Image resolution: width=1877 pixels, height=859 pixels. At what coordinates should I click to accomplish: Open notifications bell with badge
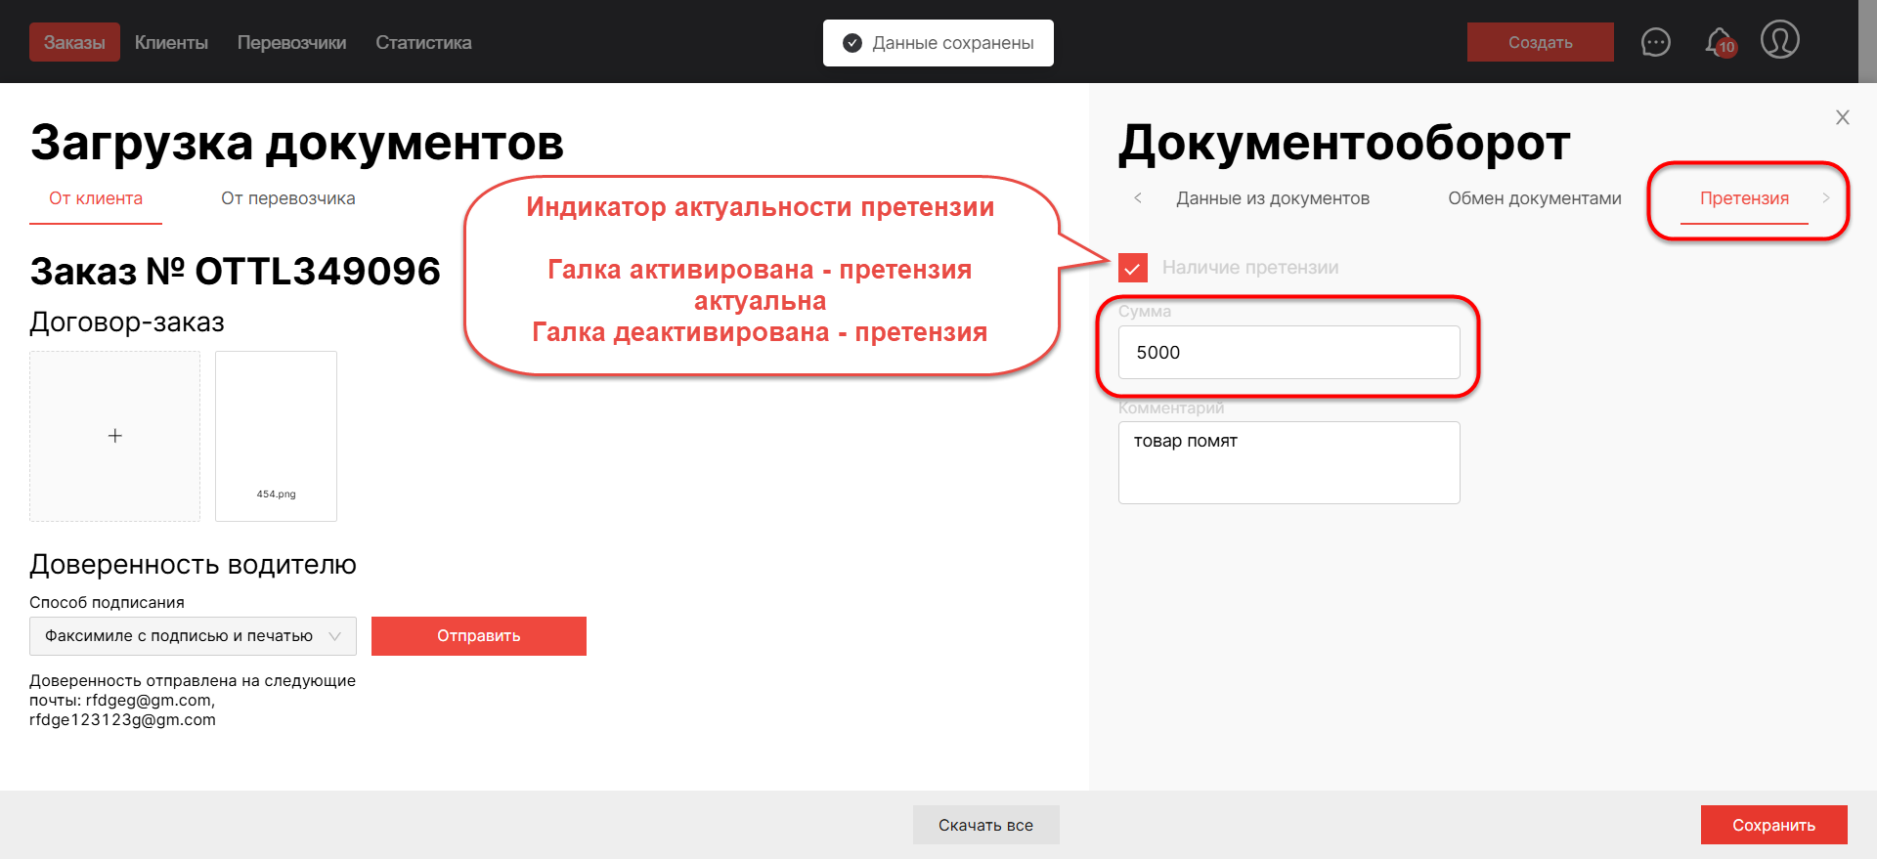(1719, 42)
